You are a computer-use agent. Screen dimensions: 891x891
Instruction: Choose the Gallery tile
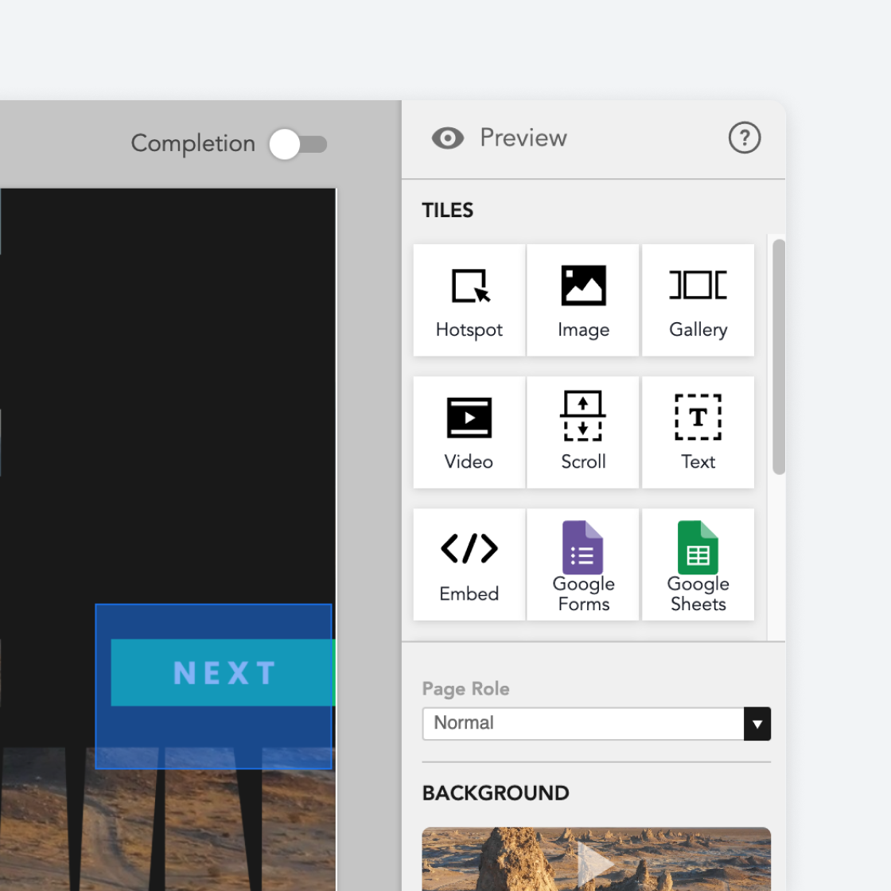[698, 300]
